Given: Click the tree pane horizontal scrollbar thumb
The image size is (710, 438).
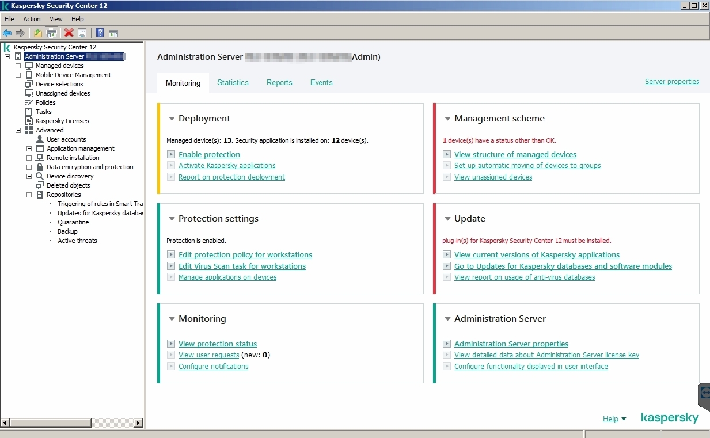Looking at the screenshot, I should coord(51,422).
